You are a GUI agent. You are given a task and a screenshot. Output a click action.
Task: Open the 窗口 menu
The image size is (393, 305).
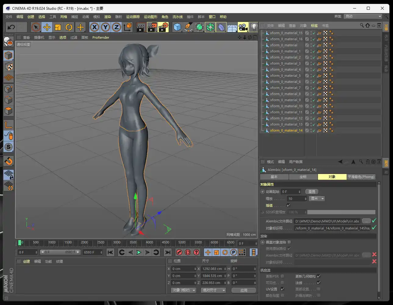tap(212, 17)
